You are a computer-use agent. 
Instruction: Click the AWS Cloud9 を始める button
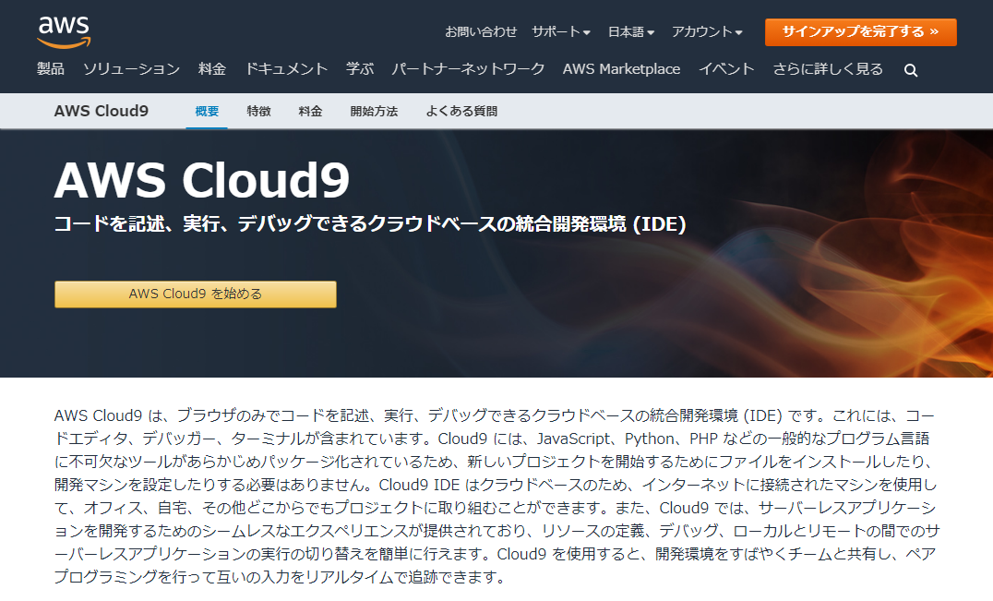[196, 294]
